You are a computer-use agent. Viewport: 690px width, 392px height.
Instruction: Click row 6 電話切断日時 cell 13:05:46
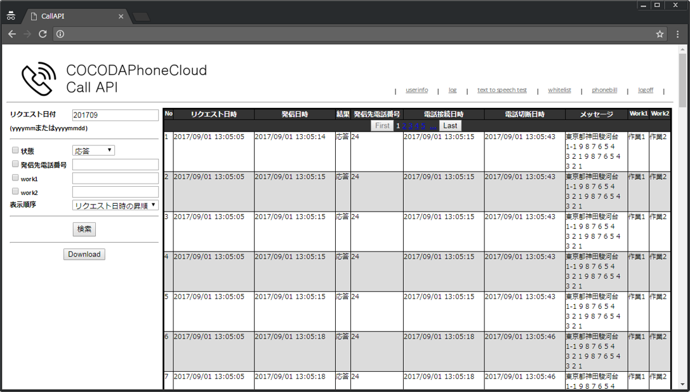[x=524, y=351]
